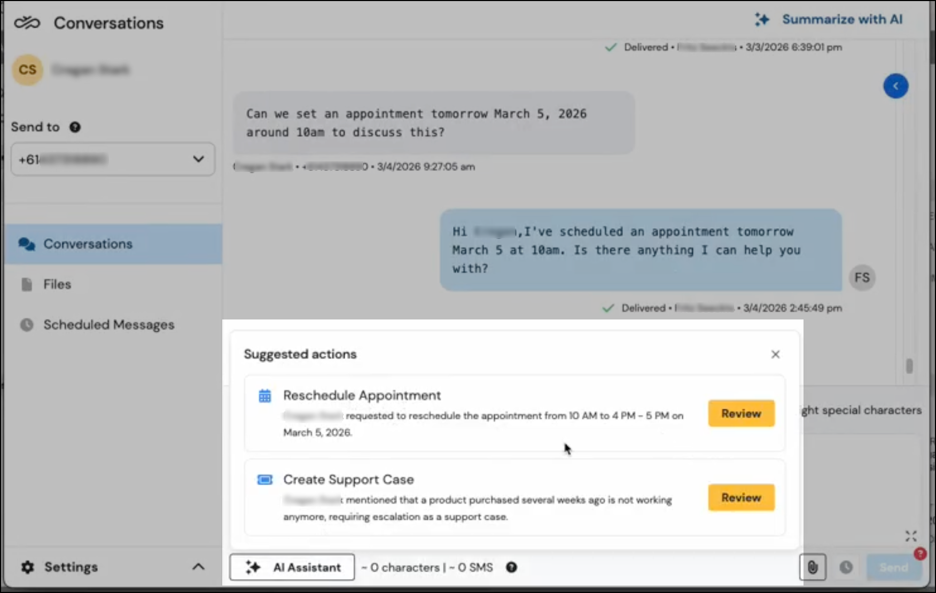Select the "Can we set an appointment" message
The width and height of the screenshot is (936, 593).
pyautogui.click(x=433, y=123)
